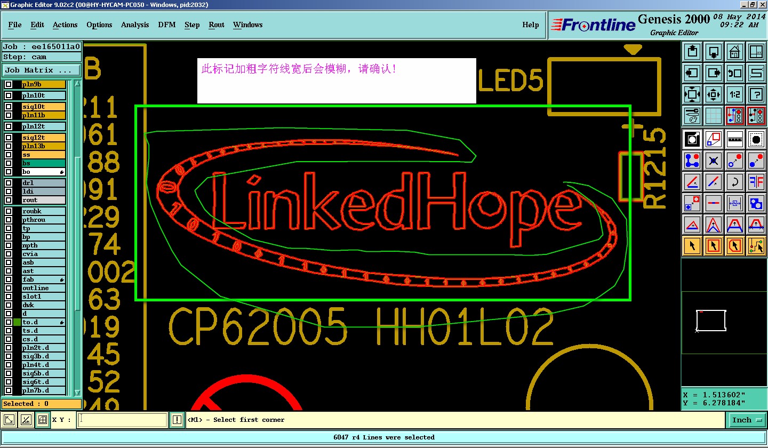Click the pan left arrow icon
Viewport: 768px width, 448px height.
[x=692, y=73]
